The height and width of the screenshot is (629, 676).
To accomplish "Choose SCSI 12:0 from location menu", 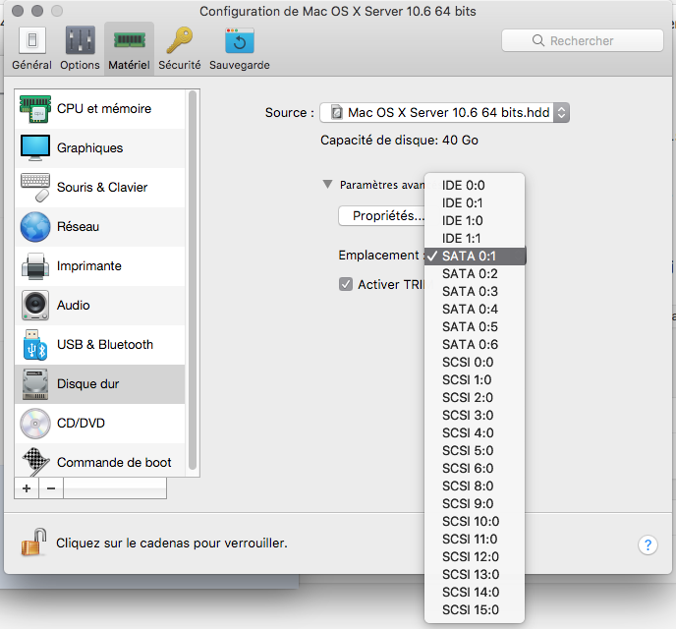I will (x=475, y=556).
